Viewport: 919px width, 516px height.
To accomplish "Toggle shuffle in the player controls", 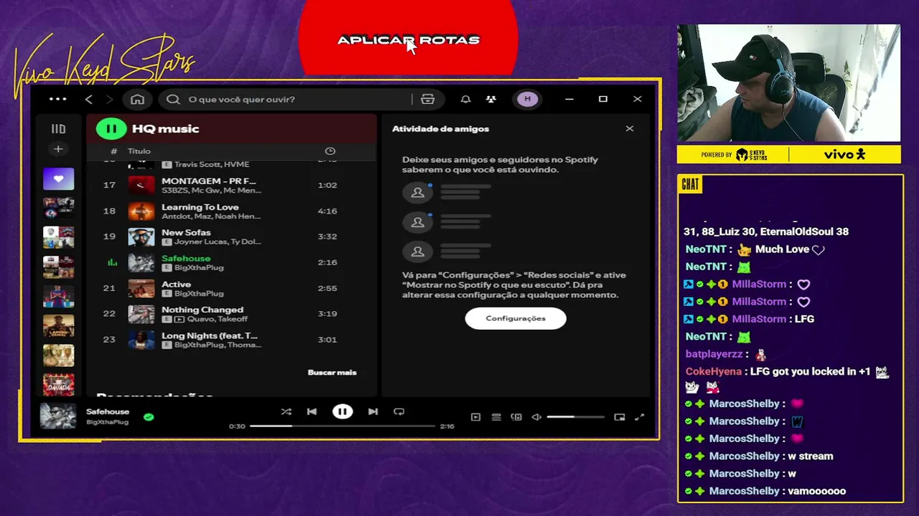I will click(286, 411).
